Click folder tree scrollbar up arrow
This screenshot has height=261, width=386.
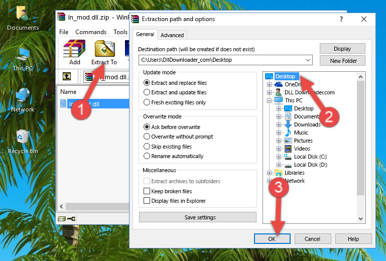pyautogui.click(x=360, y=77)
